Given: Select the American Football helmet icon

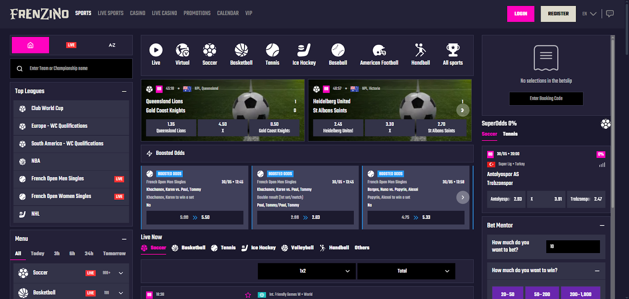Looking at the screenshot, I should [x=379, y=50].
